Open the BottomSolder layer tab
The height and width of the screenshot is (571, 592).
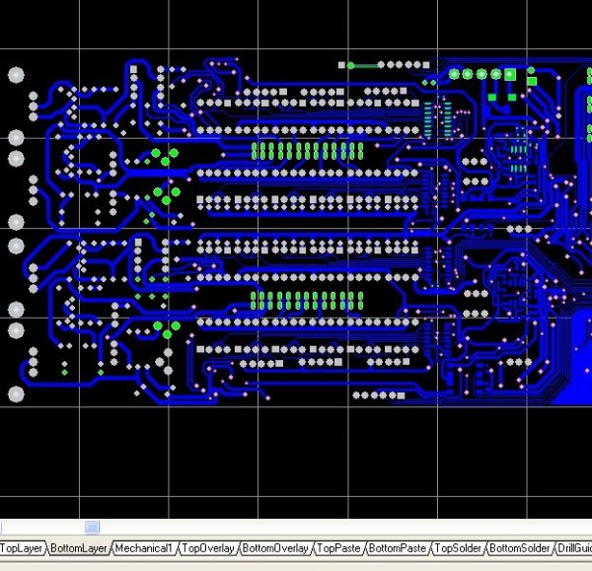[520, 548]
